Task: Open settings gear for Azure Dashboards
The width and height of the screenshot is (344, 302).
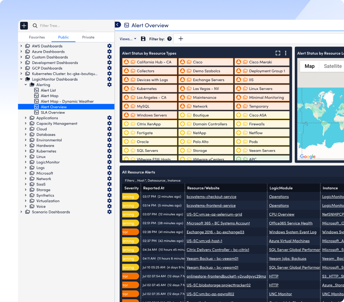Action: coord(110,51)
